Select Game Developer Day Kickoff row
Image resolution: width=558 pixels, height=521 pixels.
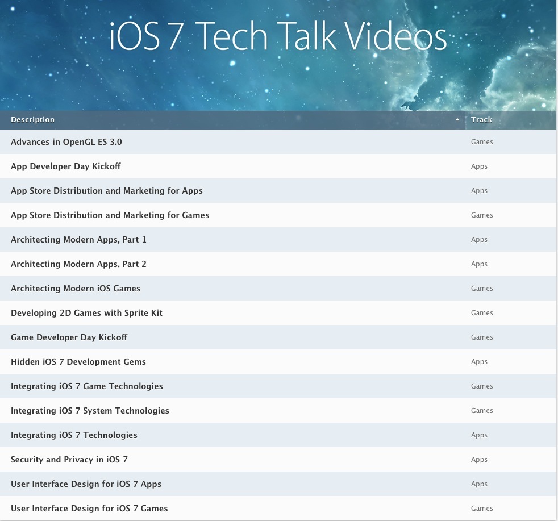click(x=278, y=337)
